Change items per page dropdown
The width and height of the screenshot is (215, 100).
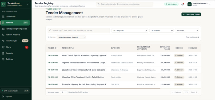coord(64,92)
